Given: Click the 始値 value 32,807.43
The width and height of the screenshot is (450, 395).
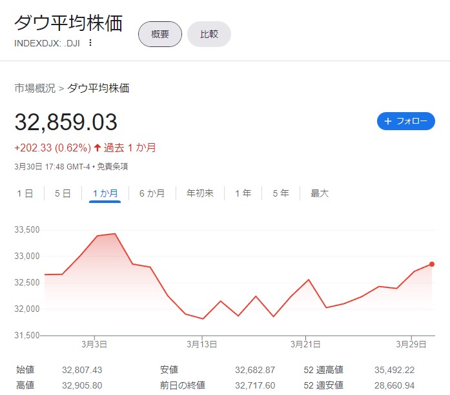Looking at the screenshot, I should [x=82, y=370].
